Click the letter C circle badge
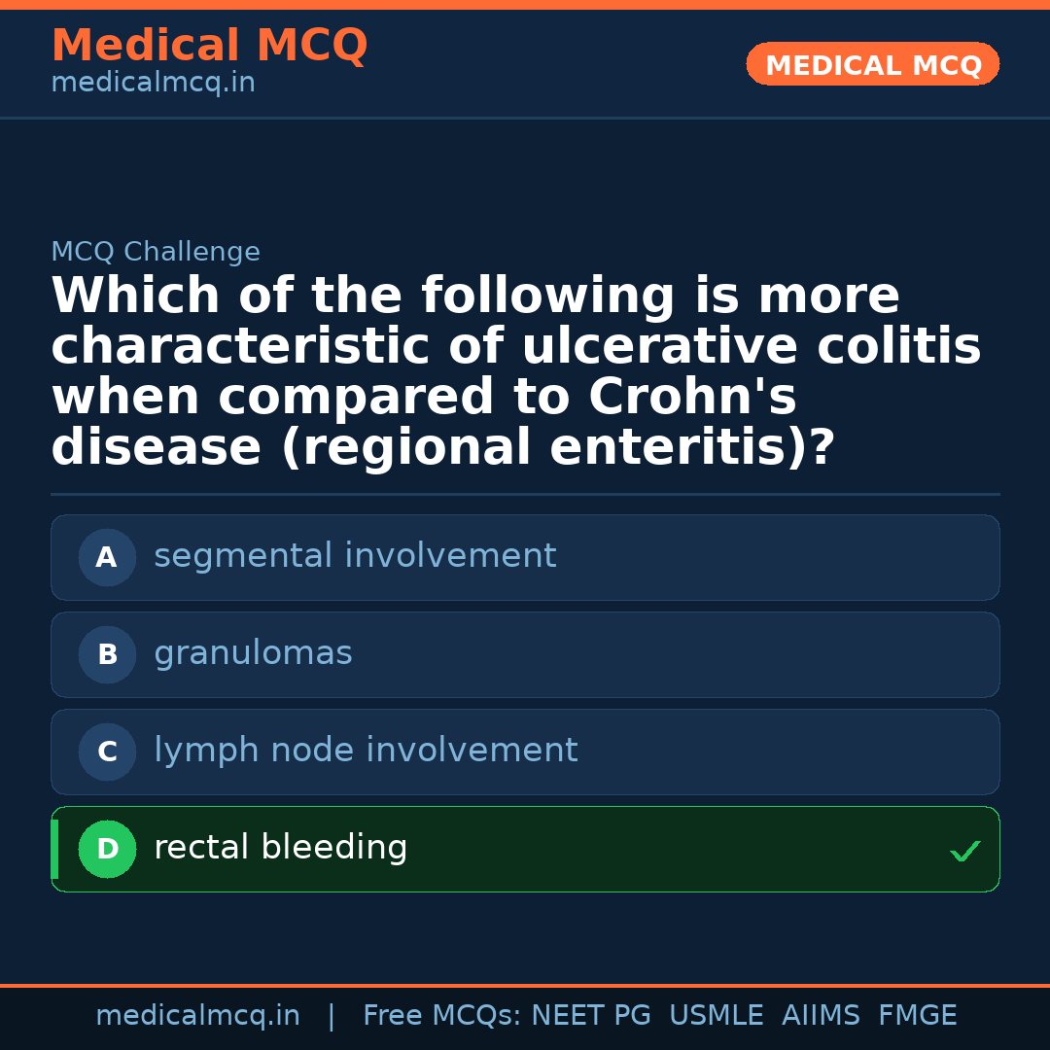 107,752
